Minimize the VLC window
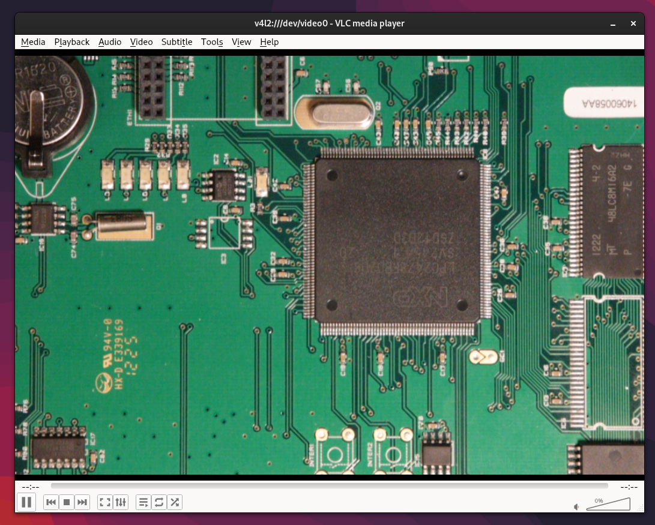This screenshot has height=525, width=655. pos(613,24)
